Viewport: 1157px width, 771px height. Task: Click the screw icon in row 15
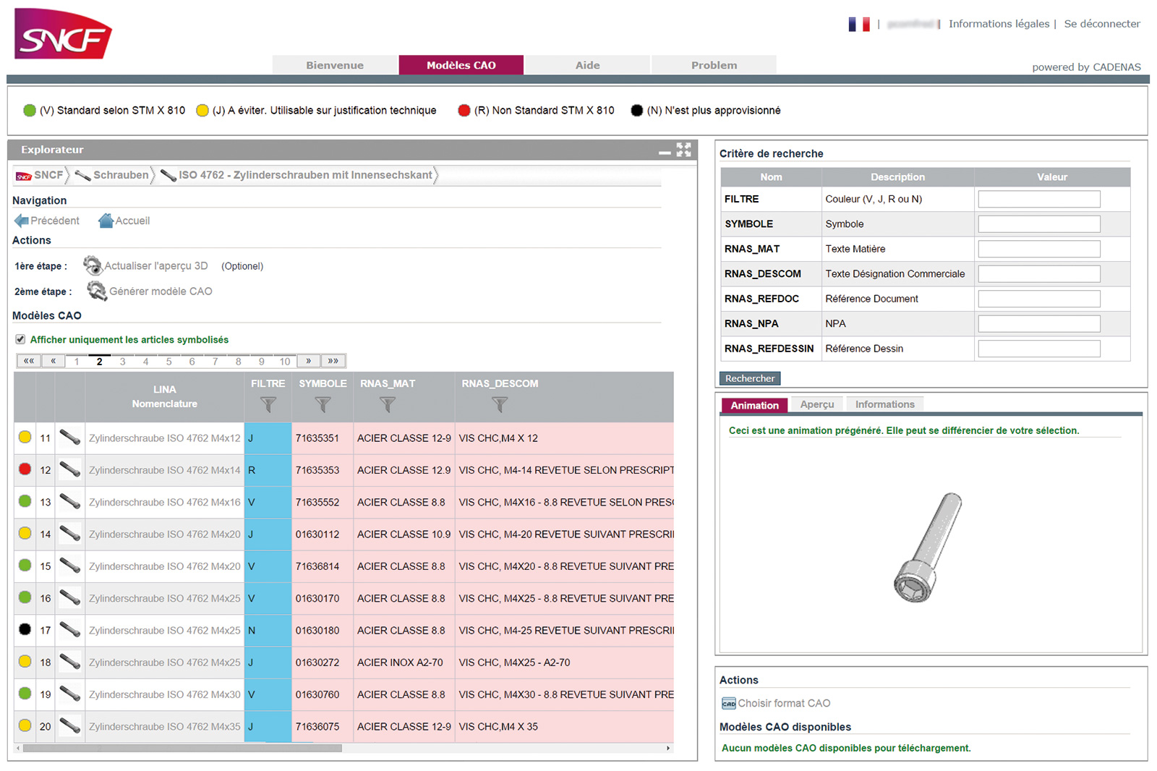coord(70,566)
